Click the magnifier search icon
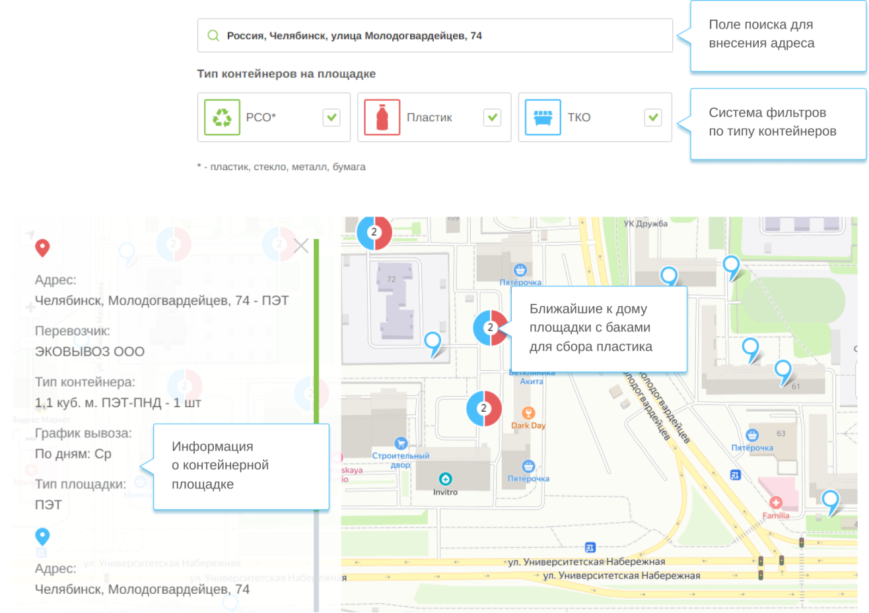 coord(213,36)
